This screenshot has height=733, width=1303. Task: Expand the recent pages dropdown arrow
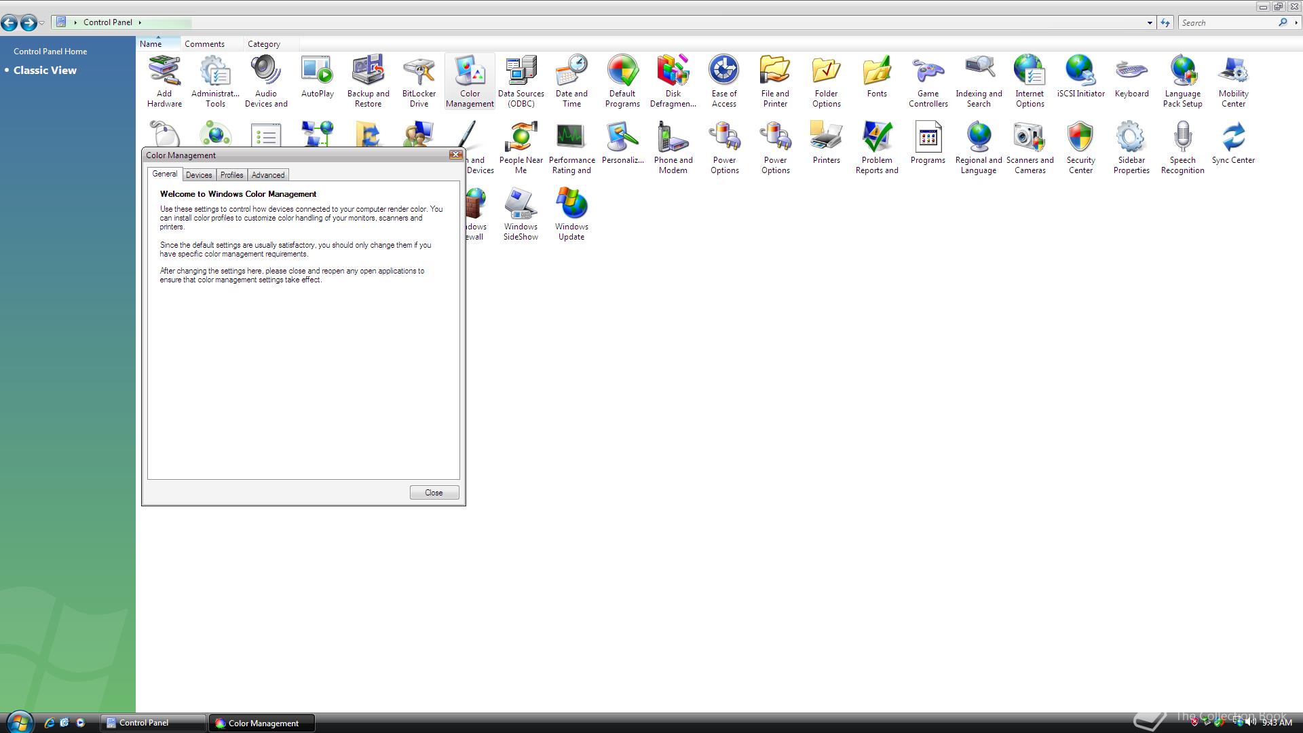(x=42, y=23)
